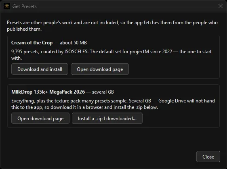Open download page for MilkDrop MegaPack

[x=40, y=118]
